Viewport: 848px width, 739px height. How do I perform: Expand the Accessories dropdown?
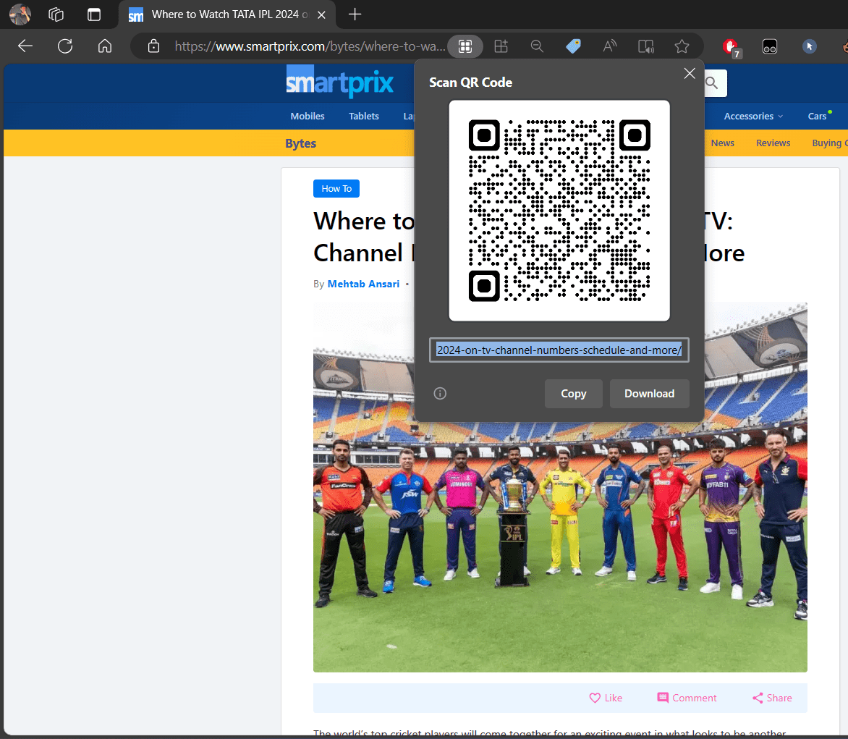[x=753, y=117]
